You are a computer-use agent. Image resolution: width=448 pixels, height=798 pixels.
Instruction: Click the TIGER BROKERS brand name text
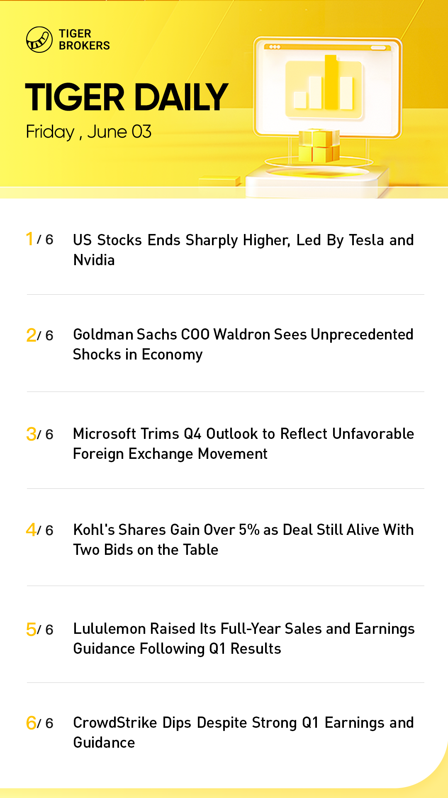coord(84,39)
